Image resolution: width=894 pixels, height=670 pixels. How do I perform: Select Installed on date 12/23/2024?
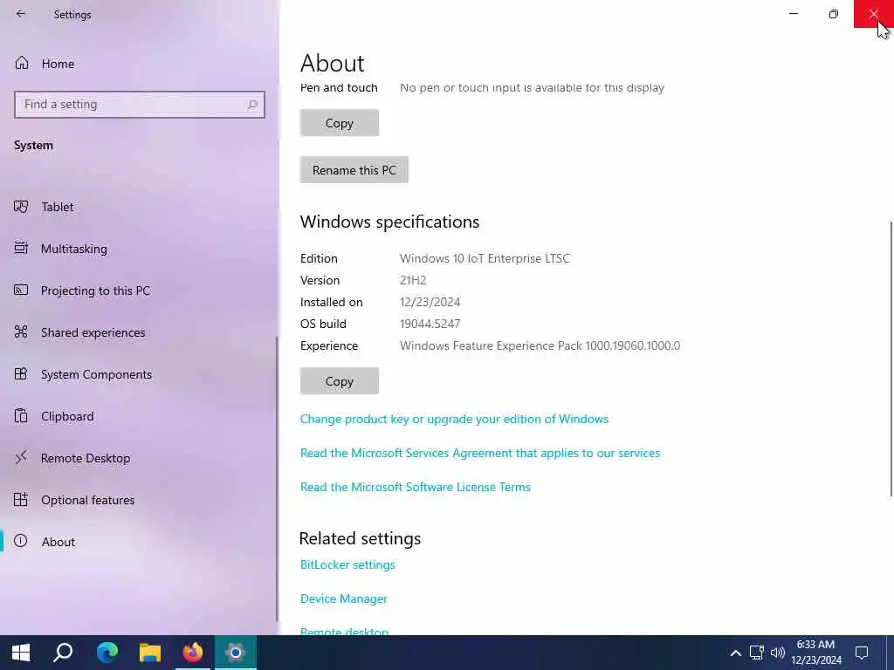point(430,302)
